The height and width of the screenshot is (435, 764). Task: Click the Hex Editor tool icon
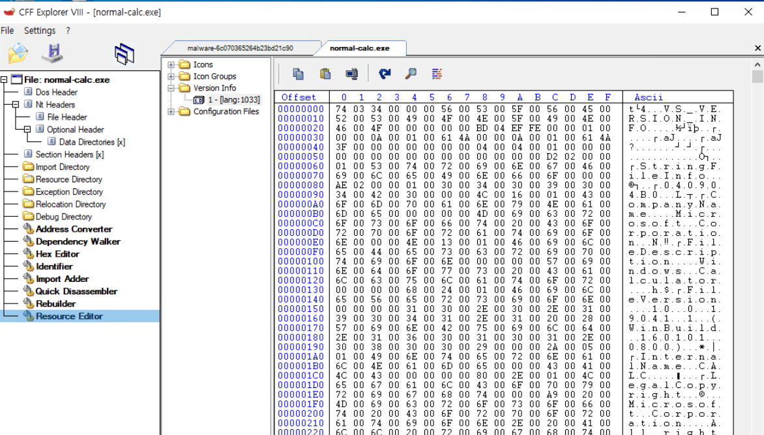[29, 254]
